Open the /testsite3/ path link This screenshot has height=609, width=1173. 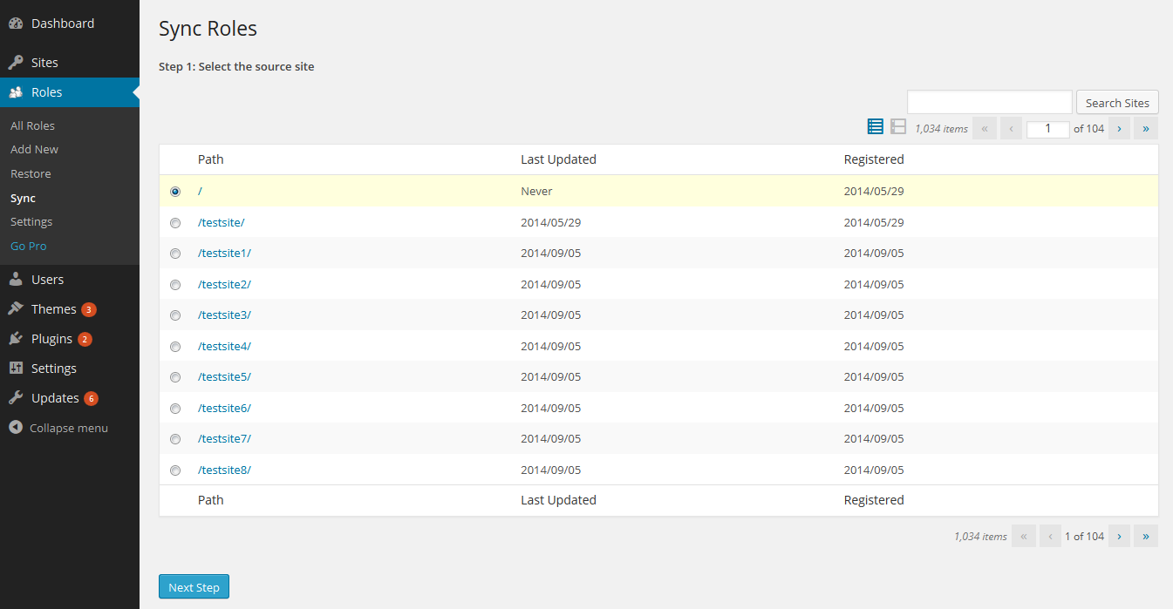(x=225, y=315)
